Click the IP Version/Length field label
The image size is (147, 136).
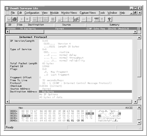coord(22,41)
